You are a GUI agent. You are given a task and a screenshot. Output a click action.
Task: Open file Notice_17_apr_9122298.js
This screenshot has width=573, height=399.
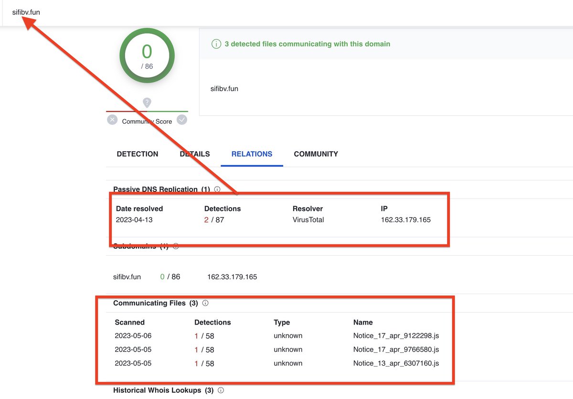coord(396,336)
